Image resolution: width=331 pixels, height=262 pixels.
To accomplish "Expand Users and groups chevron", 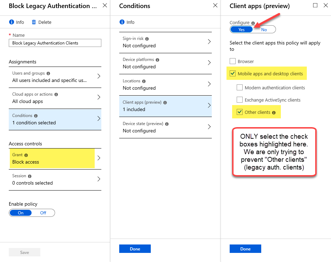I will 99,76.
